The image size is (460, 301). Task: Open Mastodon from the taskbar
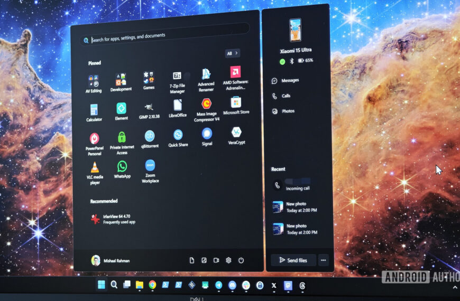tap(288, 286)
